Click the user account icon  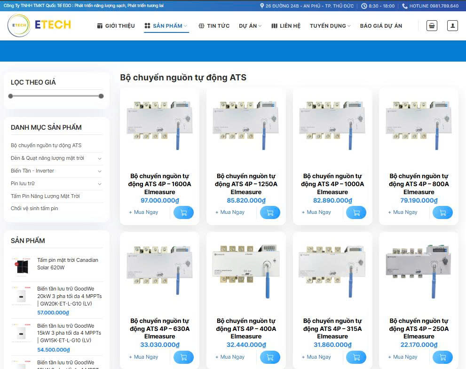(x=452, y=26)
